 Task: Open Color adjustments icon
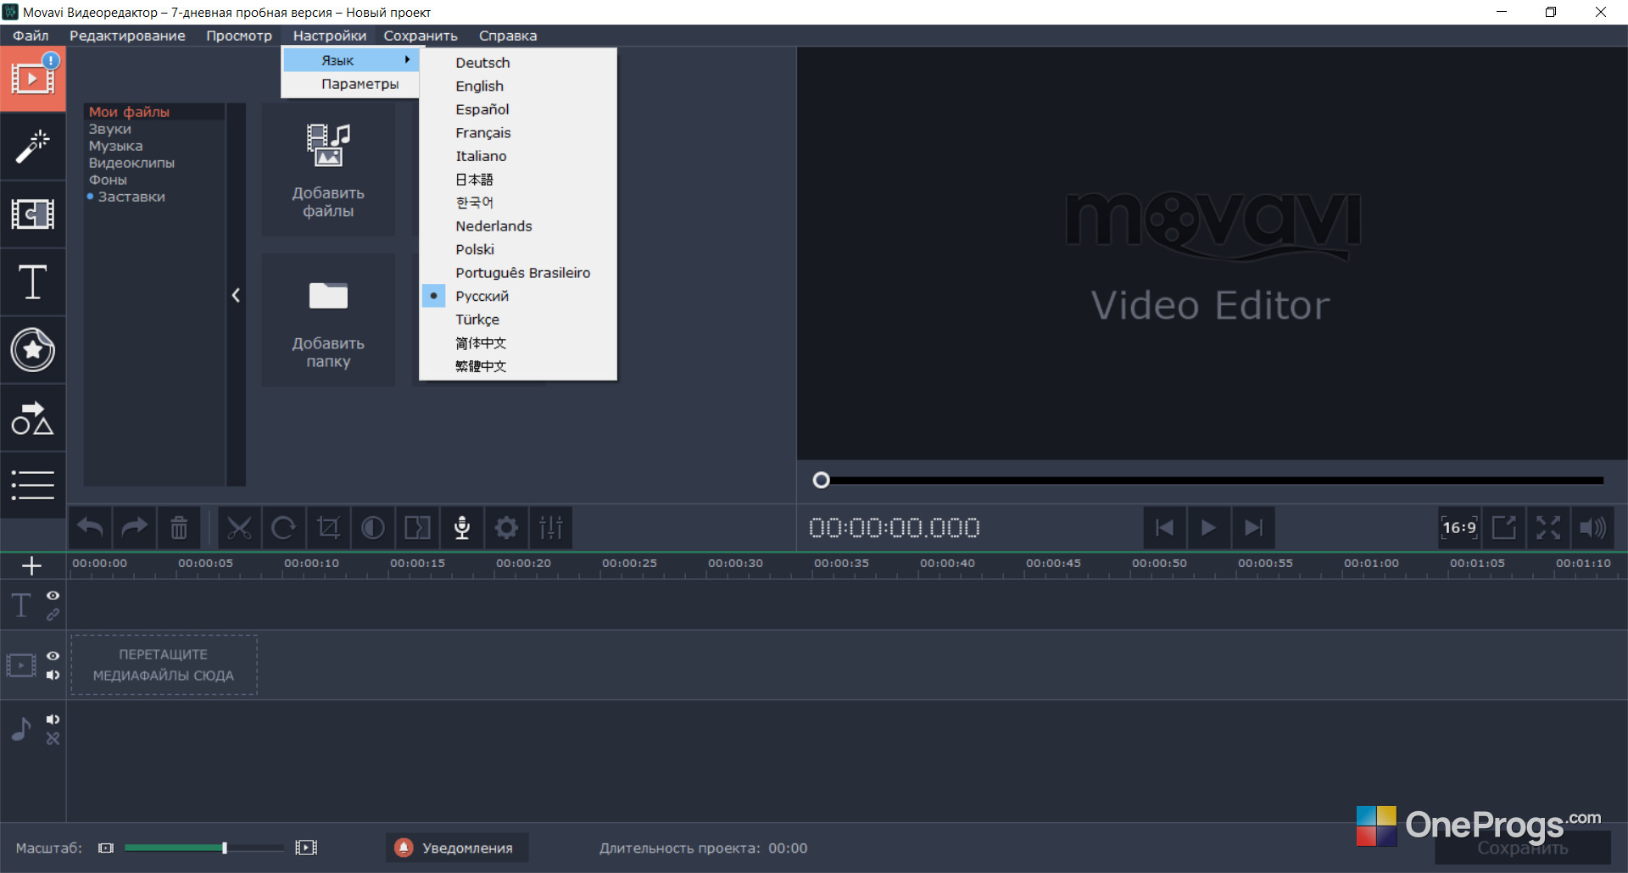(373, 528)
